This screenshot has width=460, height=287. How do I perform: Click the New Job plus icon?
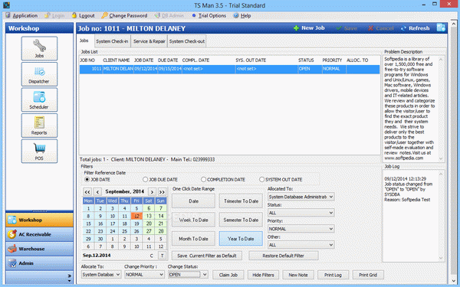[x=296, y=28]
